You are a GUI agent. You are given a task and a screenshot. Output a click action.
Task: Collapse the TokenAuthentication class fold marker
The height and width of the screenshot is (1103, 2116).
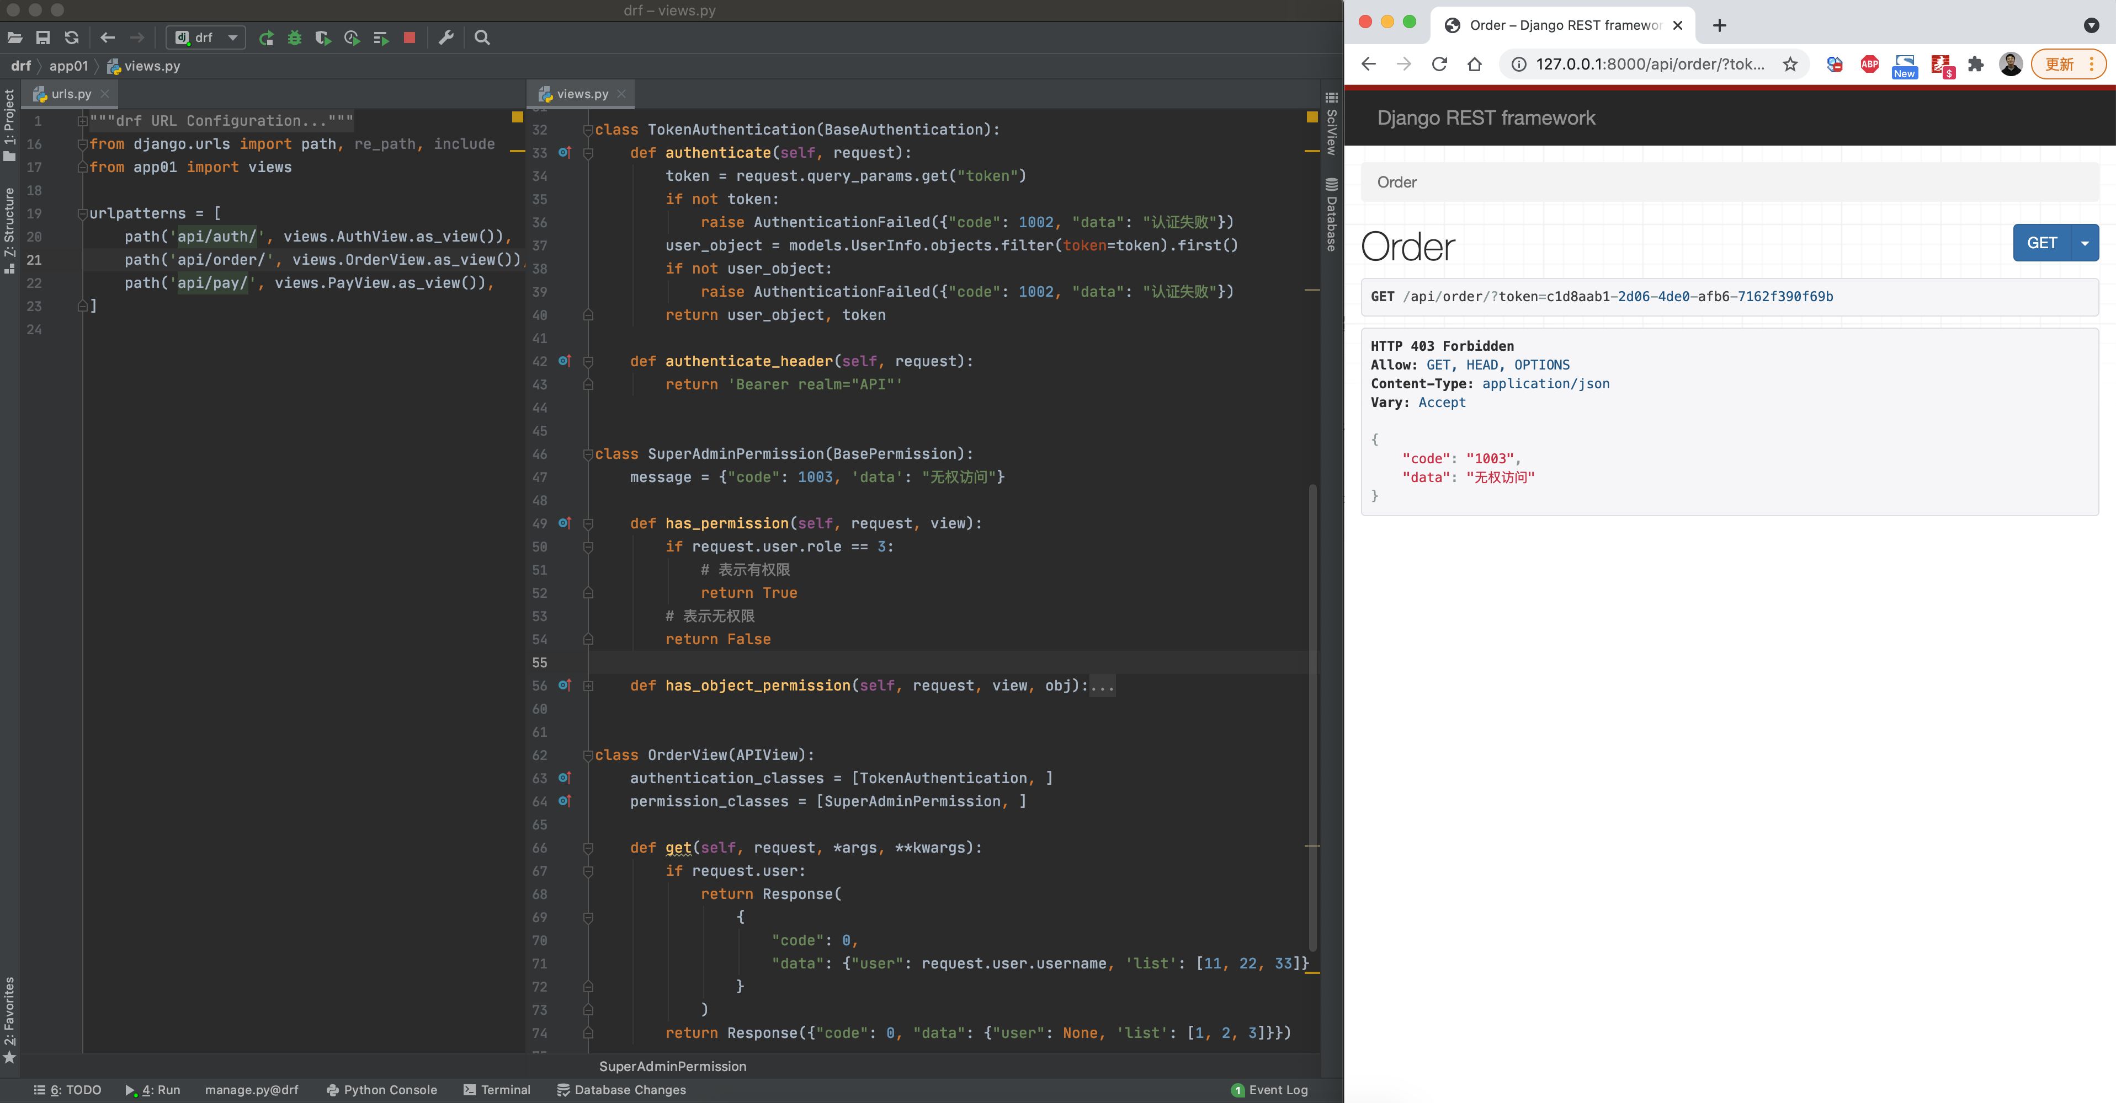pyautogui.click(x=588, y=130)
